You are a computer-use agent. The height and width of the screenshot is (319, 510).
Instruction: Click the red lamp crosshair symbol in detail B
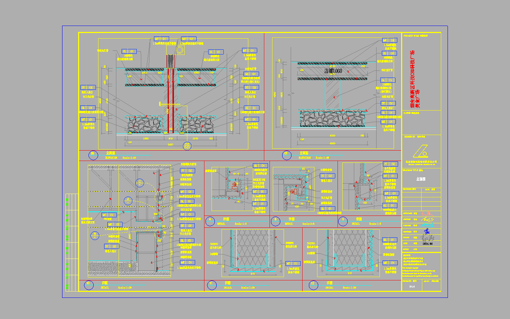pyautogui.click(x=293, y=192)
